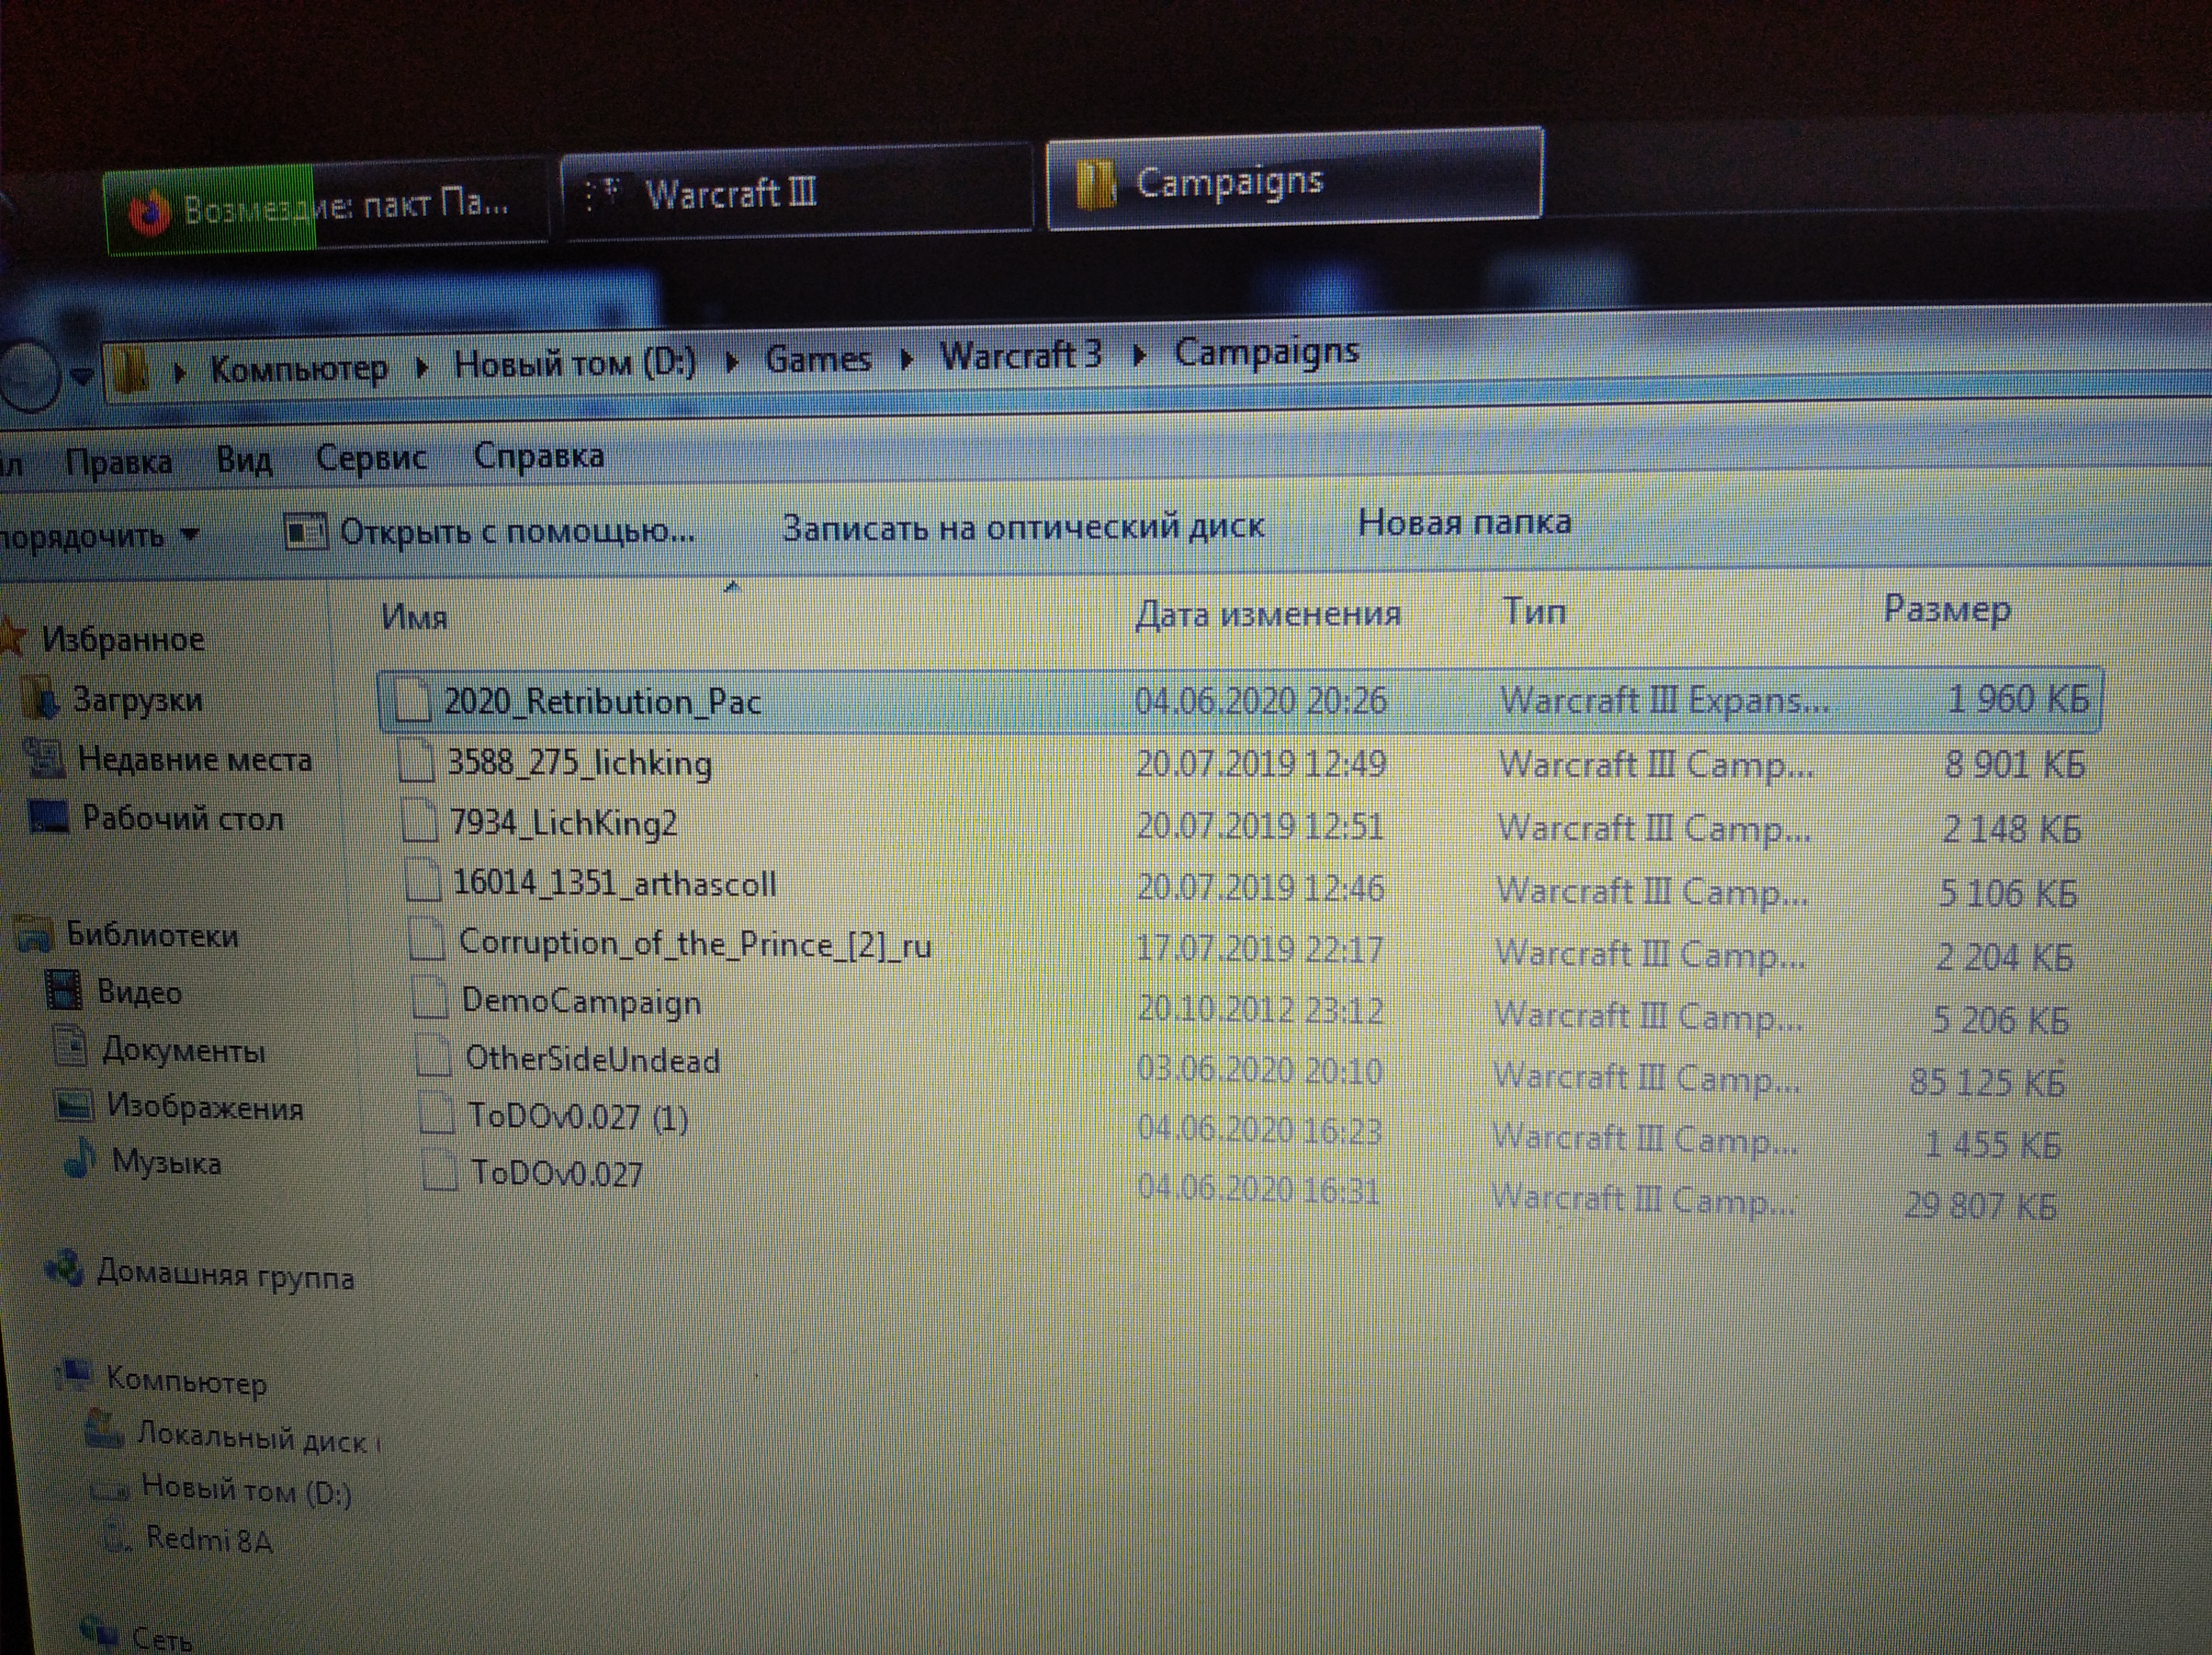The image size is (2212, 1655).
Task: Expand arrow after Games in breadcrumb
Action: [906, 359]
